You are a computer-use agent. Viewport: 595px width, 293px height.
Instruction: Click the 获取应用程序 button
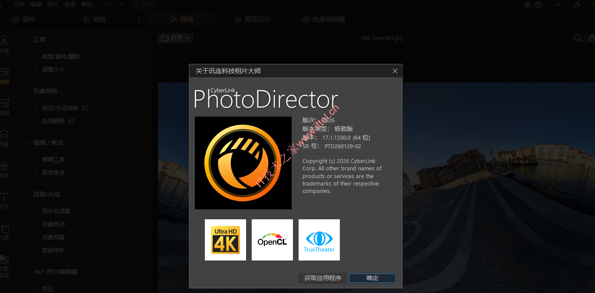click(x=322, y=278)
